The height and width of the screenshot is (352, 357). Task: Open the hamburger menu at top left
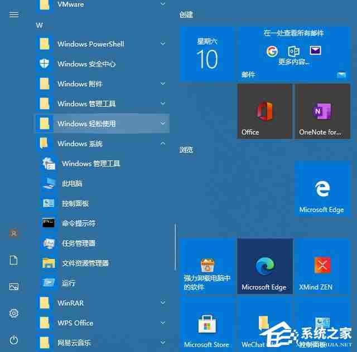[x=13, y=15]
